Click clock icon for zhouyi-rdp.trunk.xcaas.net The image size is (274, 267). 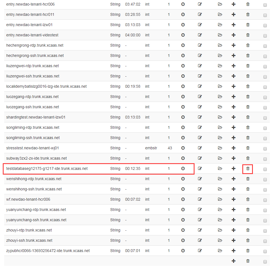coord(183,230)
